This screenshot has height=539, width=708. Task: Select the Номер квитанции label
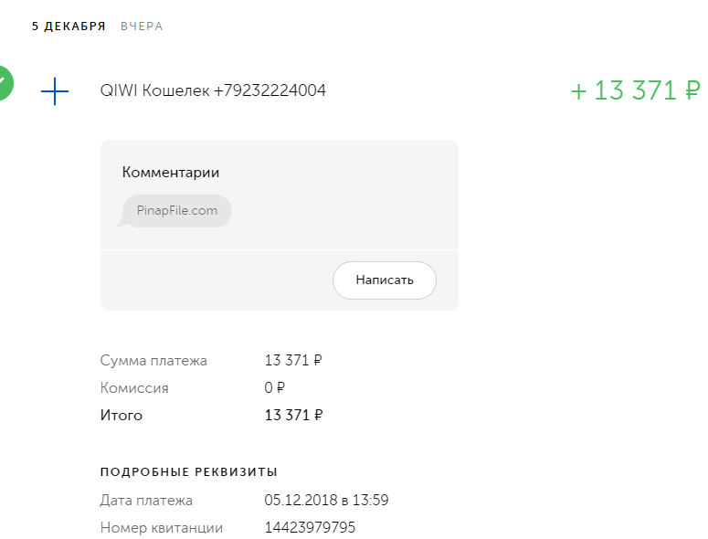[161, 528]
